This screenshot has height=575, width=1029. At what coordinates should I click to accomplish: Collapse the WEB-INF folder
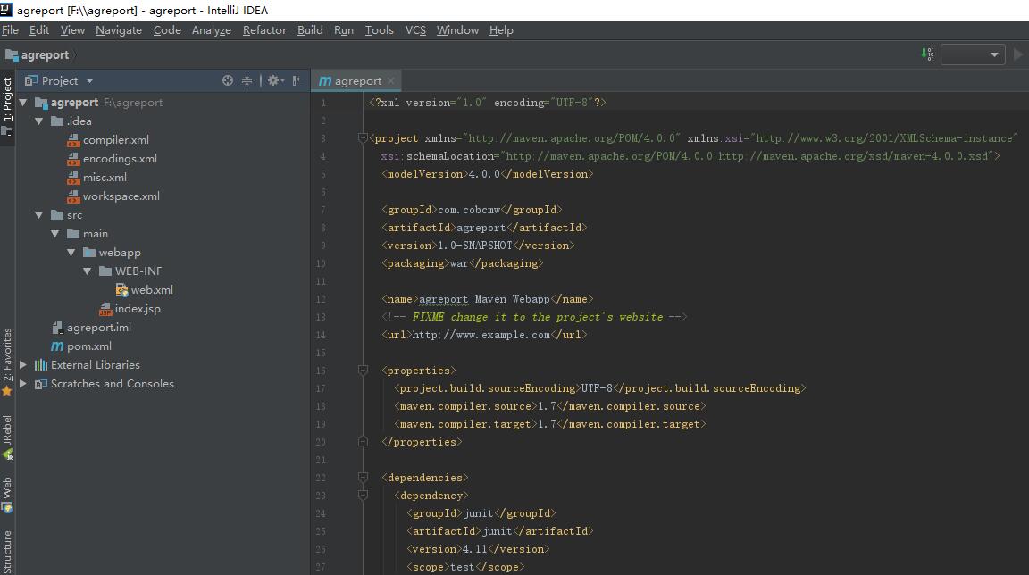click(88, 271)
